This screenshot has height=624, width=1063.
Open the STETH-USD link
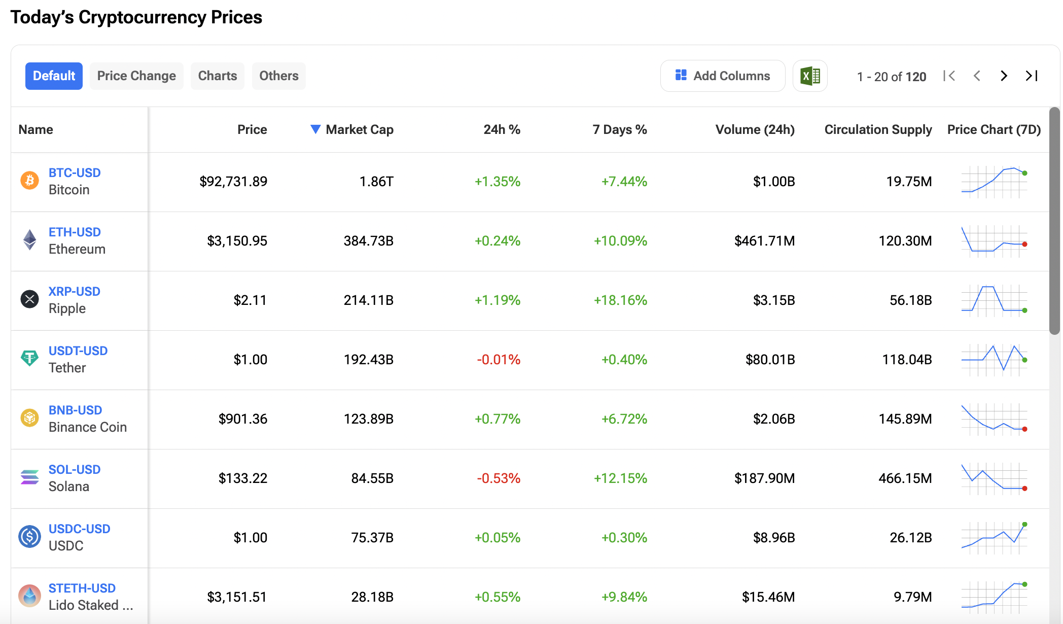tap(82, 588)
